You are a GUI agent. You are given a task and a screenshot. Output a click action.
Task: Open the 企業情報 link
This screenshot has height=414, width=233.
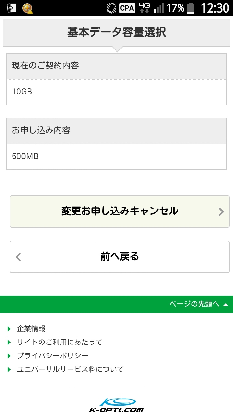point(31,329)
